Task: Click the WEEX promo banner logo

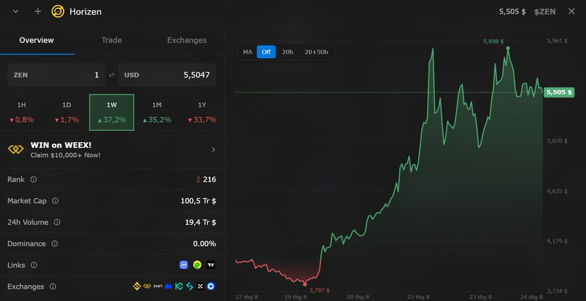Action: click(x=16, y=150)
